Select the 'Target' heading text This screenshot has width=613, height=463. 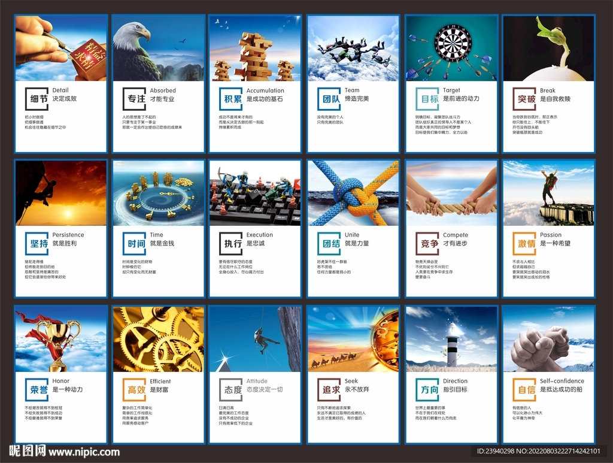(451, 90)
